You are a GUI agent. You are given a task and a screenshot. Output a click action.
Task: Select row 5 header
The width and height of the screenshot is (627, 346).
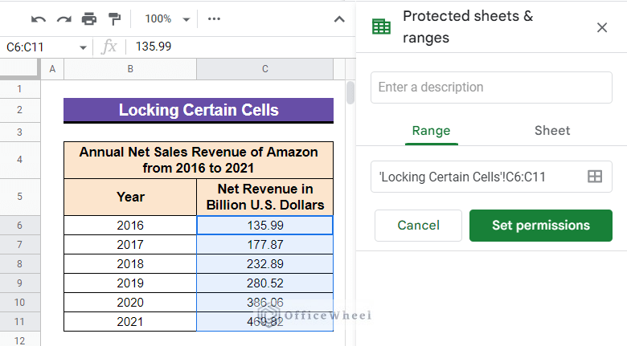click(19, 197)
